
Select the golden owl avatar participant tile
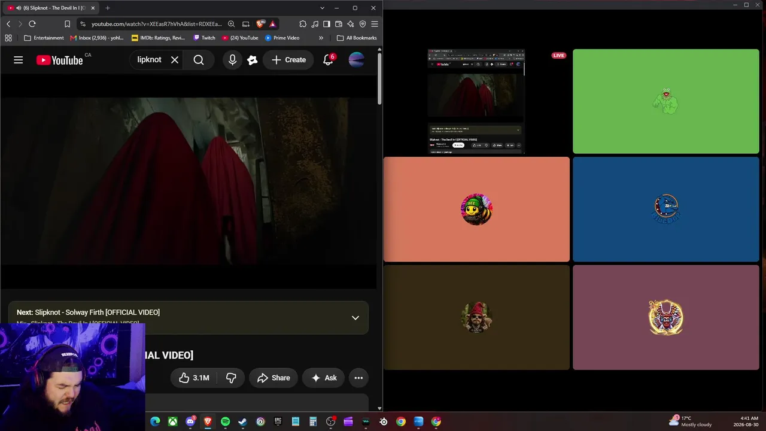(x=666, y=317)
